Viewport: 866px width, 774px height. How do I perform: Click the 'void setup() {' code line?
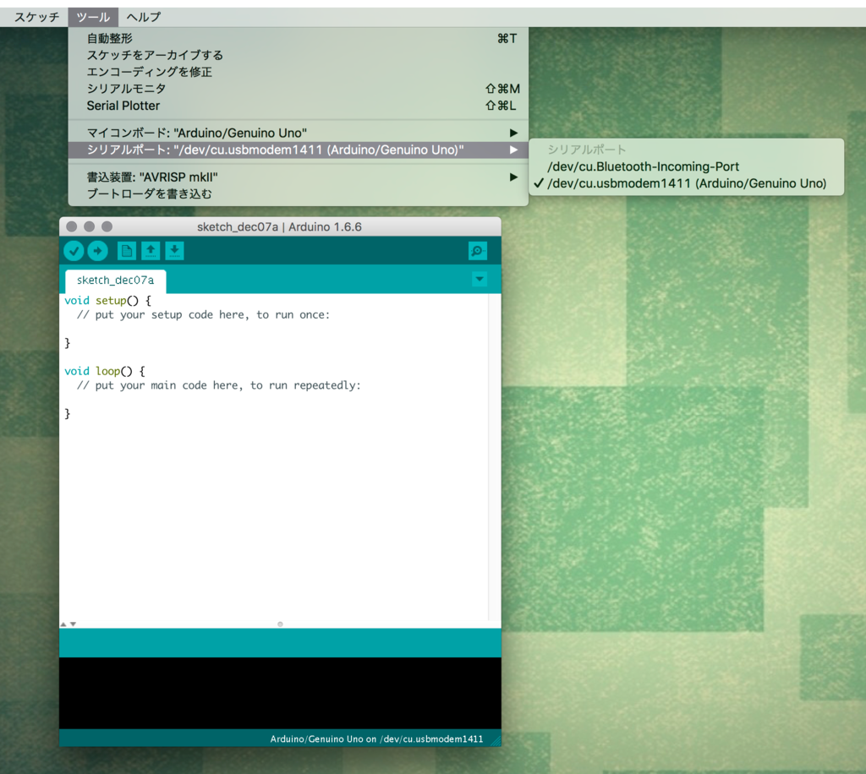click(x=107, y=301)
